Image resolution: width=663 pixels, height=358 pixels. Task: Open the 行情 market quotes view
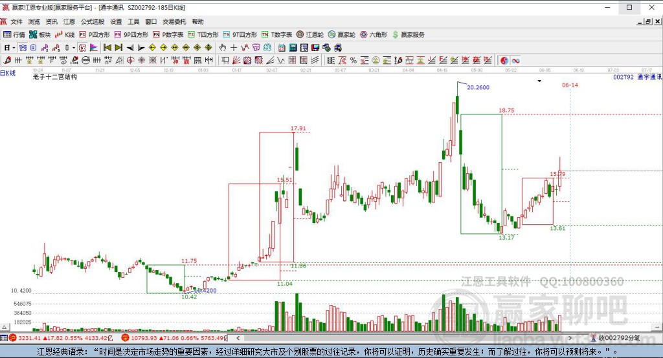point(13,34)
